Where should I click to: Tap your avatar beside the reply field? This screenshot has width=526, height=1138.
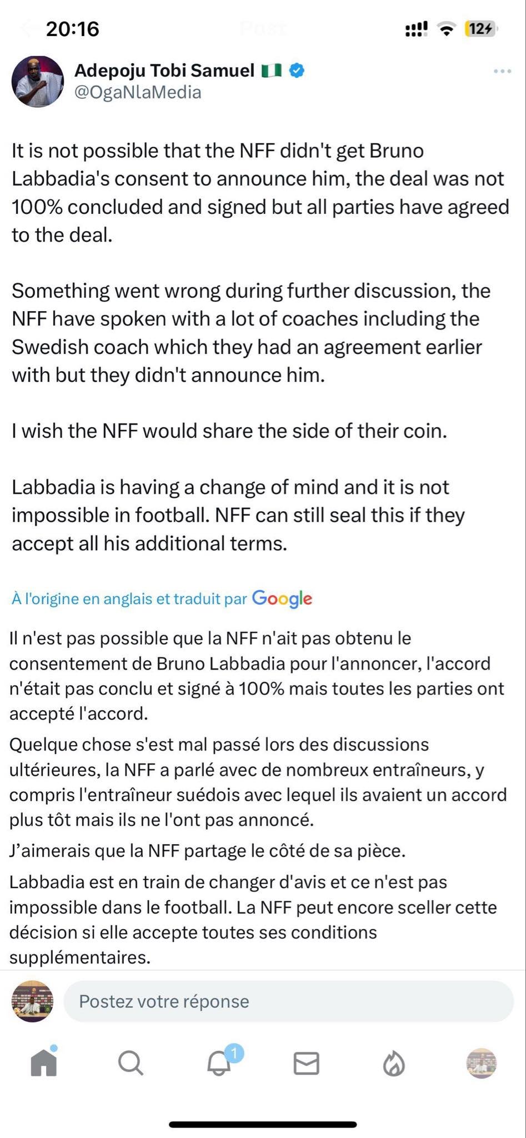[x=33, y=1001]
